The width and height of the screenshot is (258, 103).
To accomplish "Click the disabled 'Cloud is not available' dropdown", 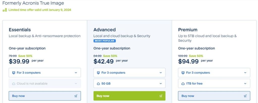I will (45, 83).
